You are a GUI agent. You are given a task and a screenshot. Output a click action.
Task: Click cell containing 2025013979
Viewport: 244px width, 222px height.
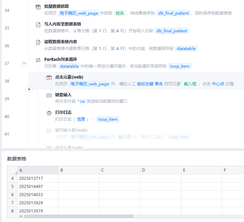click(37, 211)
